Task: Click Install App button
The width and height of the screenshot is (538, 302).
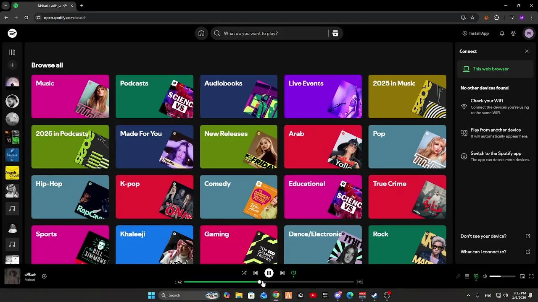Action: tap(475, 33)
